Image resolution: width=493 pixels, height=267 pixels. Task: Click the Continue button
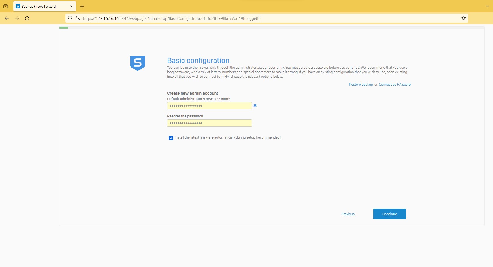pos(389,214)
